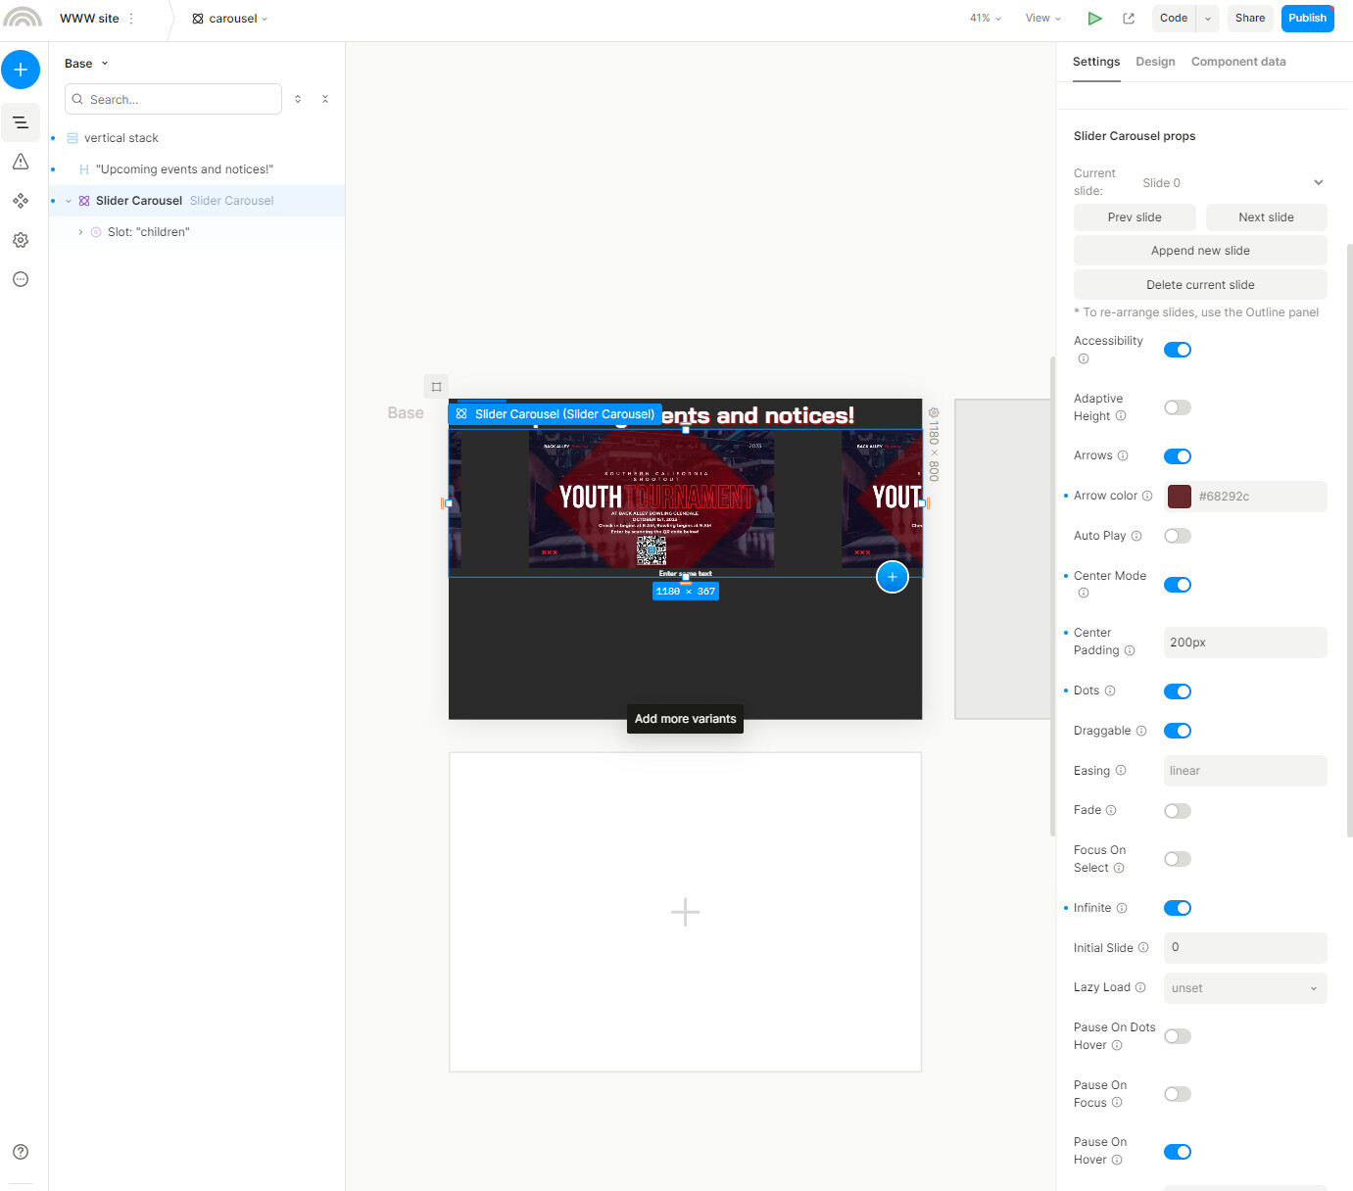Screen dimensions: 1353x1191
Task: Click the Arrow color swatch
Action: pos(1180,497)
